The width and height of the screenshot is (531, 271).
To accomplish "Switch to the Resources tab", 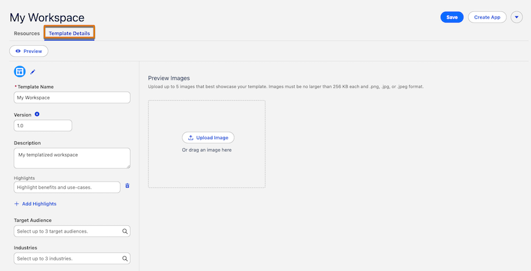I will pyautogui.click(x=27, y=33).
